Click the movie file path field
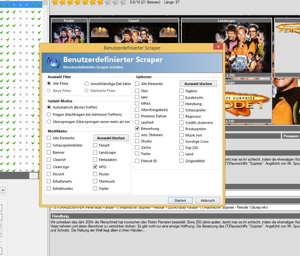Image resolution: width=300 pixels, height=256 pixels. coord(175,207)
